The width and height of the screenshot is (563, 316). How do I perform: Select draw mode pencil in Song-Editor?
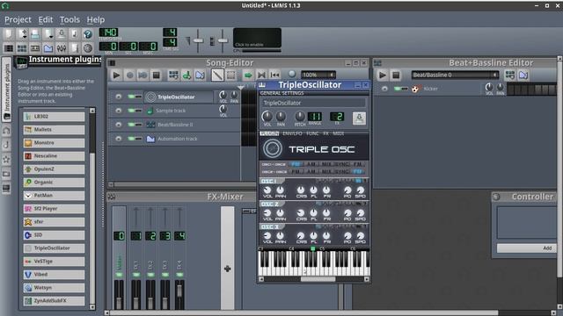click(x=217, y=75)
